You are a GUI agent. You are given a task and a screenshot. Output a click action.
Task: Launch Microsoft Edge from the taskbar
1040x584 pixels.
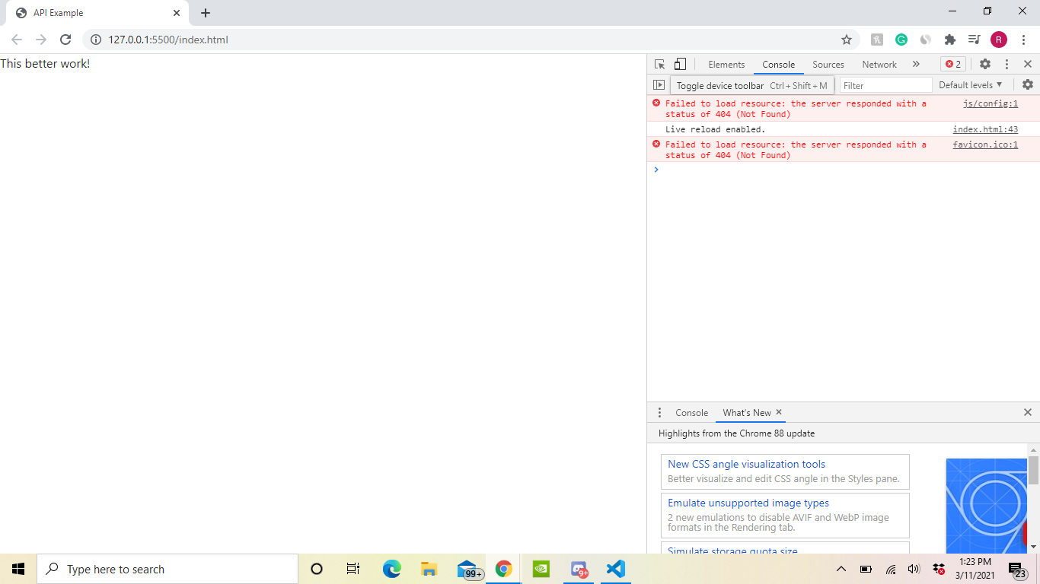tap(391, 569)
